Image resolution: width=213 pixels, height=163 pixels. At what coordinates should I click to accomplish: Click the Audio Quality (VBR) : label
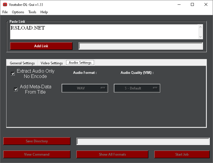(137, 73)
